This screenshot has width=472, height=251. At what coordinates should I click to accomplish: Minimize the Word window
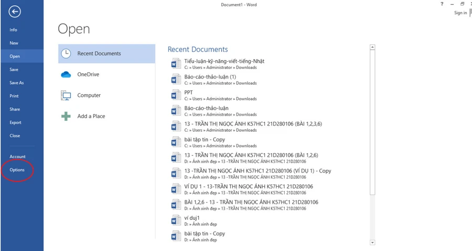(x=452, y=4)
